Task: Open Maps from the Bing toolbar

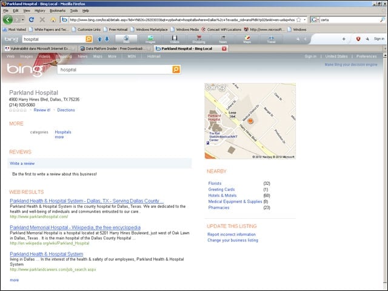Action: 247,39
